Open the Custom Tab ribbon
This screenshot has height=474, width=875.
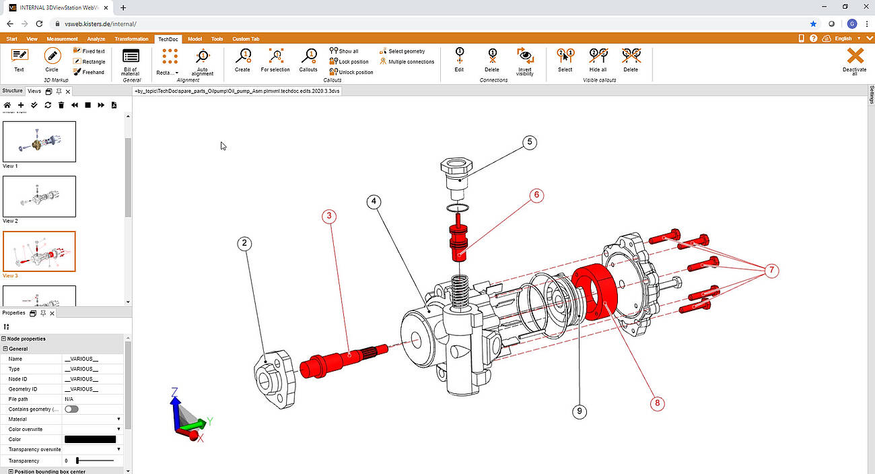click(x=246, y=39)
